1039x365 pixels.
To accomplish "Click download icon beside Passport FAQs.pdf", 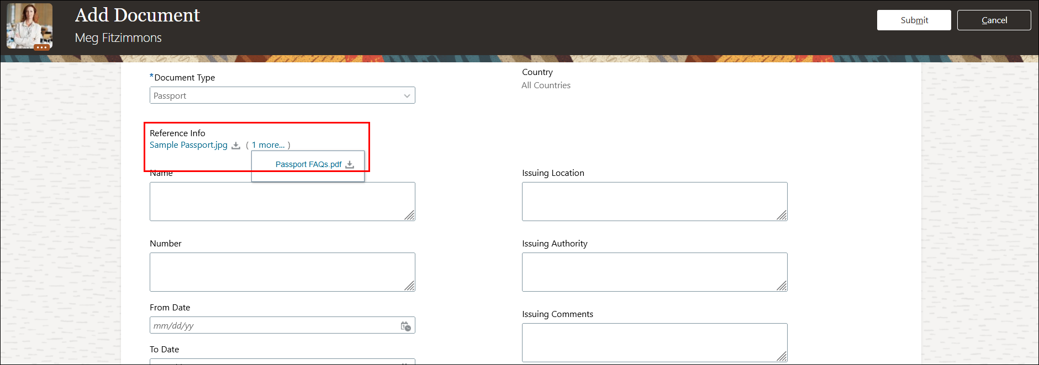I will coord(350,165).
